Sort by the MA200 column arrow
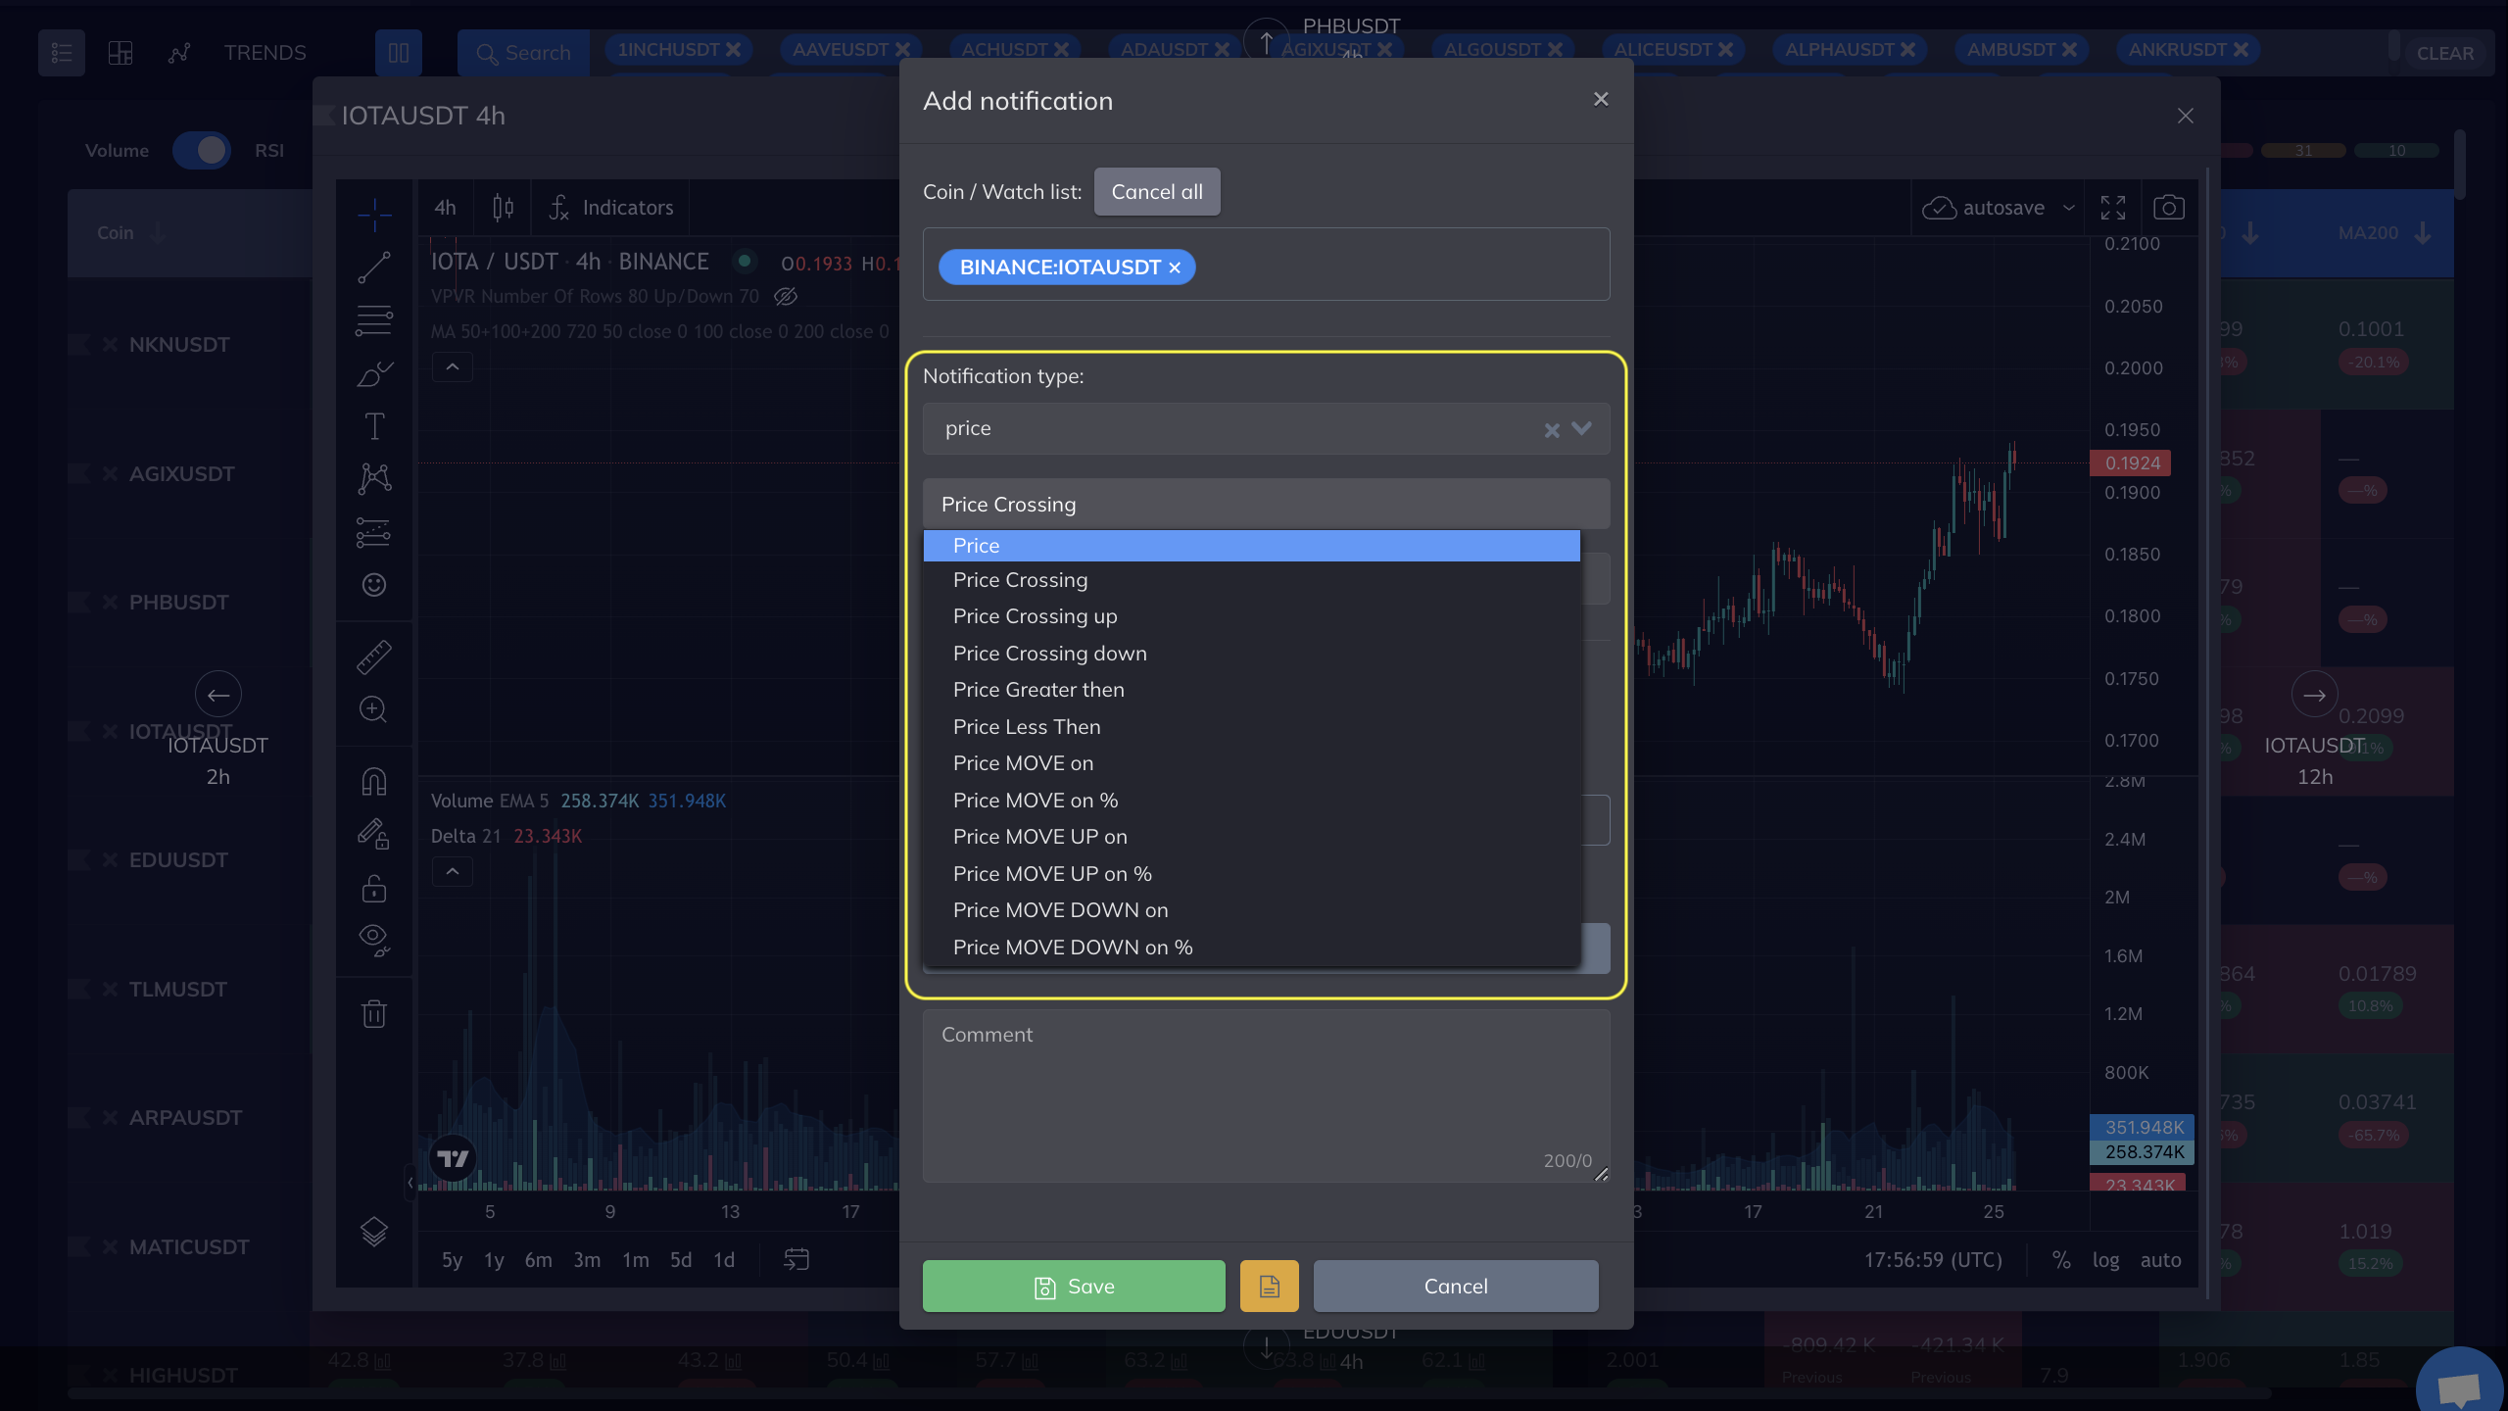This screenshot has height=1411, width=2508. tap(2423, 233)
